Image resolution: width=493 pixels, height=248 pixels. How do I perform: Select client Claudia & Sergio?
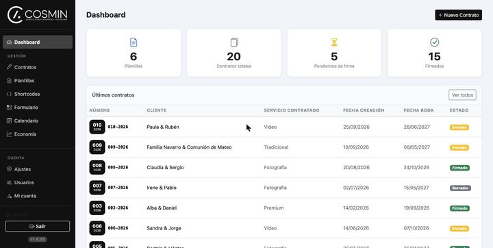coord(165,167)
